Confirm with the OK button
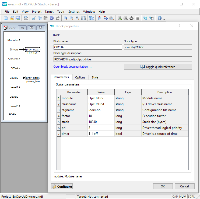 click(x=163, y=186)
